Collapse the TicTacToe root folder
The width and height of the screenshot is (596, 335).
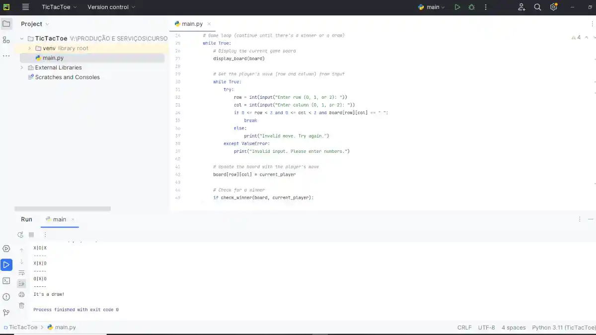coord(22,39)
